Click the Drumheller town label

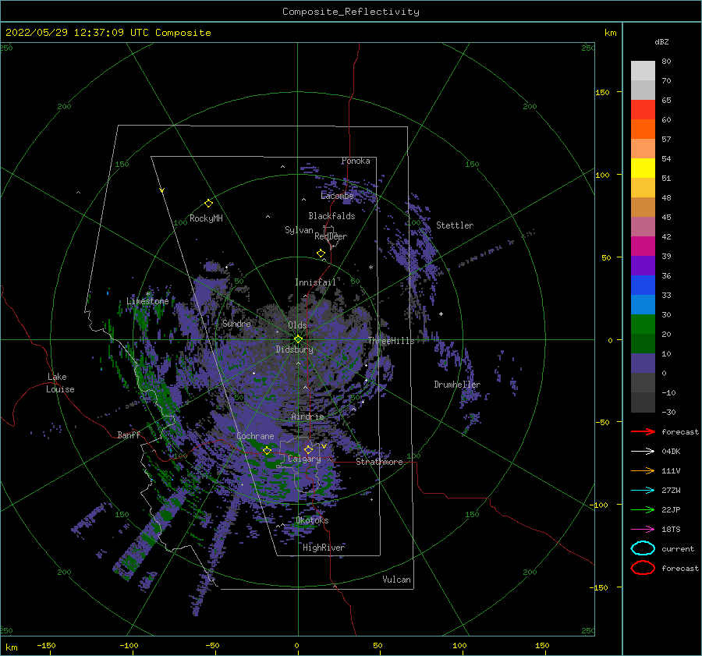point(457,385)
